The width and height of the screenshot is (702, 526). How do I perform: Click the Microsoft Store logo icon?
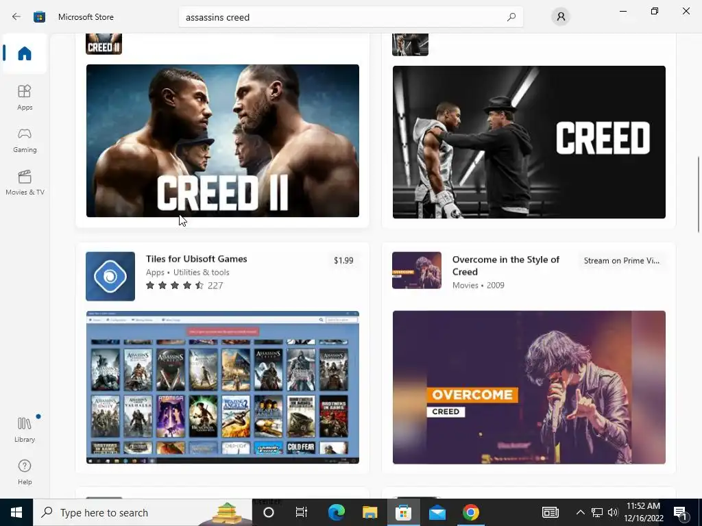point(39,17)
